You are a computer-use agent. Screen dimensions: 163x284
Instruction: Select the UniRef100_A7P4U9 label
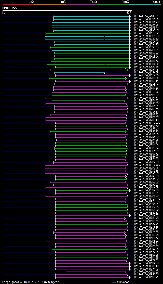tap(146, 162)
